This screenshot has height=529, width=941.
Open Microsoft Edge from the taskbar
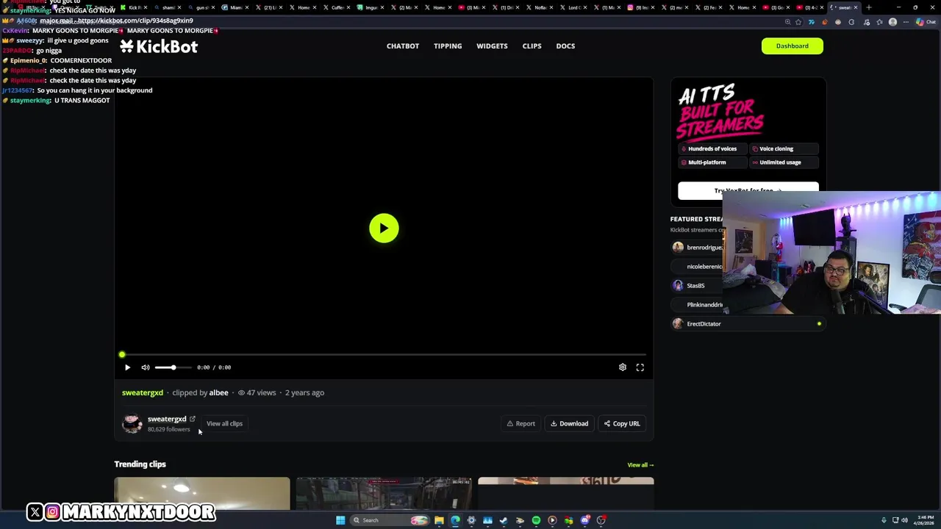click(455, 520)
